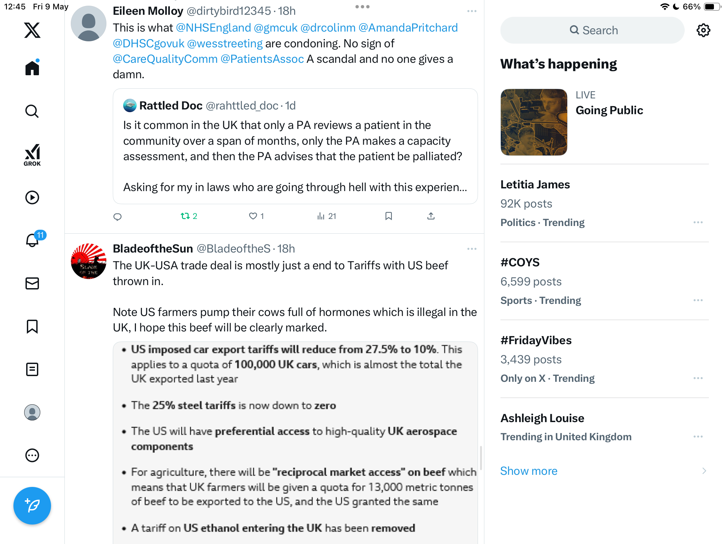This screenshot has height=544, width=725.
Task: Open Lists icon in sidebar
Action: (32, 369)
